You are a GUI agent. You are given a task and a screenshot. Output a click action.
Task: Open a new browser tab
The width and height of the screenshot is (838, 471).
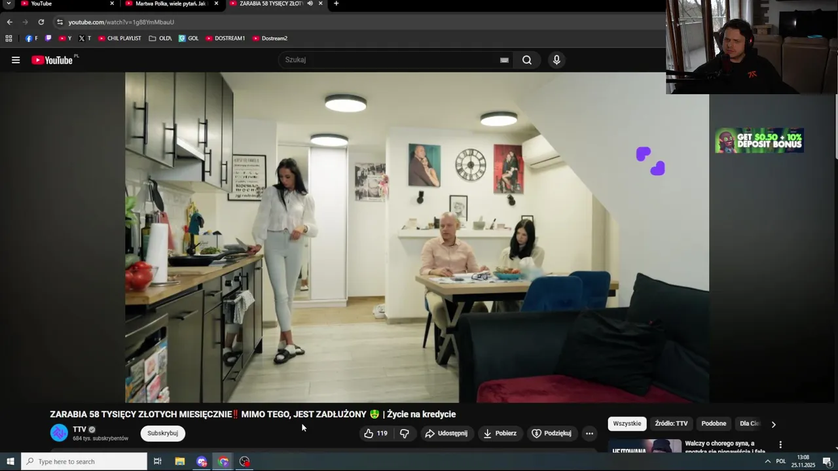336,3
